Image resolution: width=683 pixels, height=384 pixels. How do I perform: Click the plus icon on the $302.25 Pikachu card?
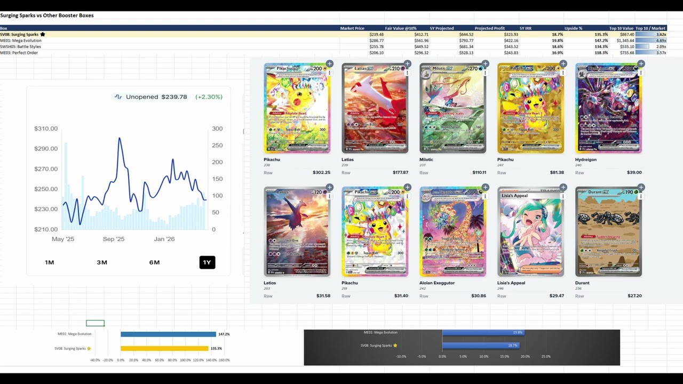tap(330, 64)
